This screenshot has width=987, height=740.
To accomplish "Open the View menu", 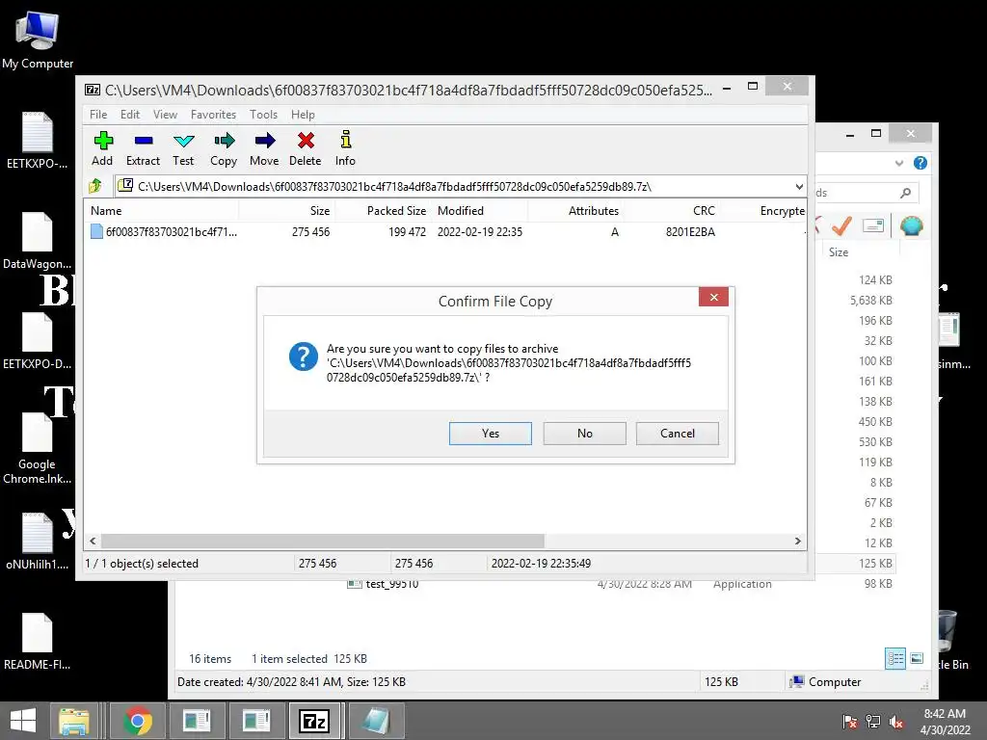I will click(x=165, y=115).
